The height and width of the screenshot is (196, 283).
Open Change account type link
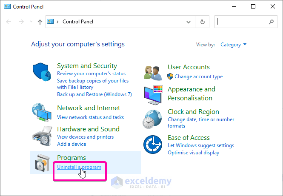click(198, 77)
